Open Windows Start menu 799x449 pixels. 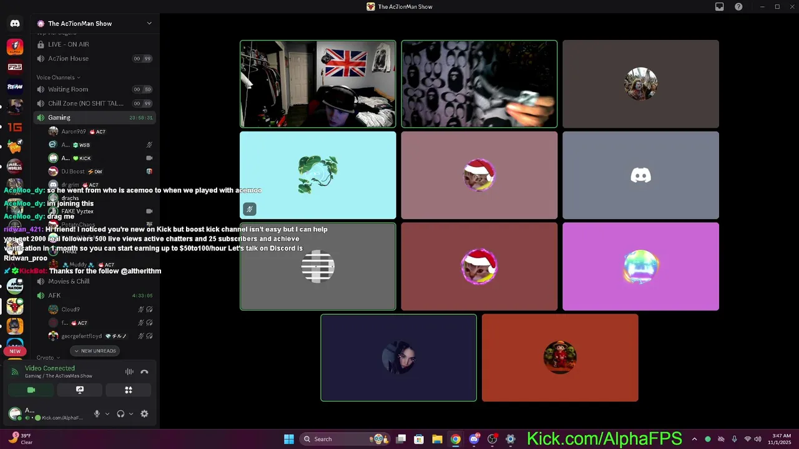(x=288, y=439)
